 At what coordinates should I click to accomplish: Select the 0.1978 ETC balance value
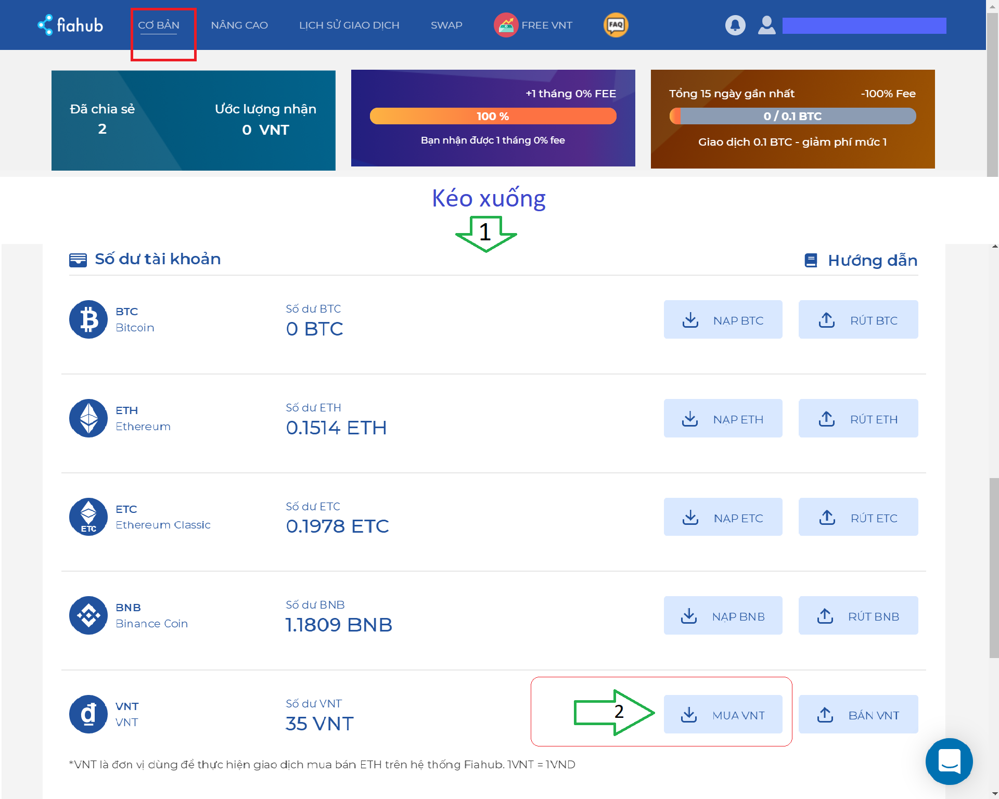[337, 526]
